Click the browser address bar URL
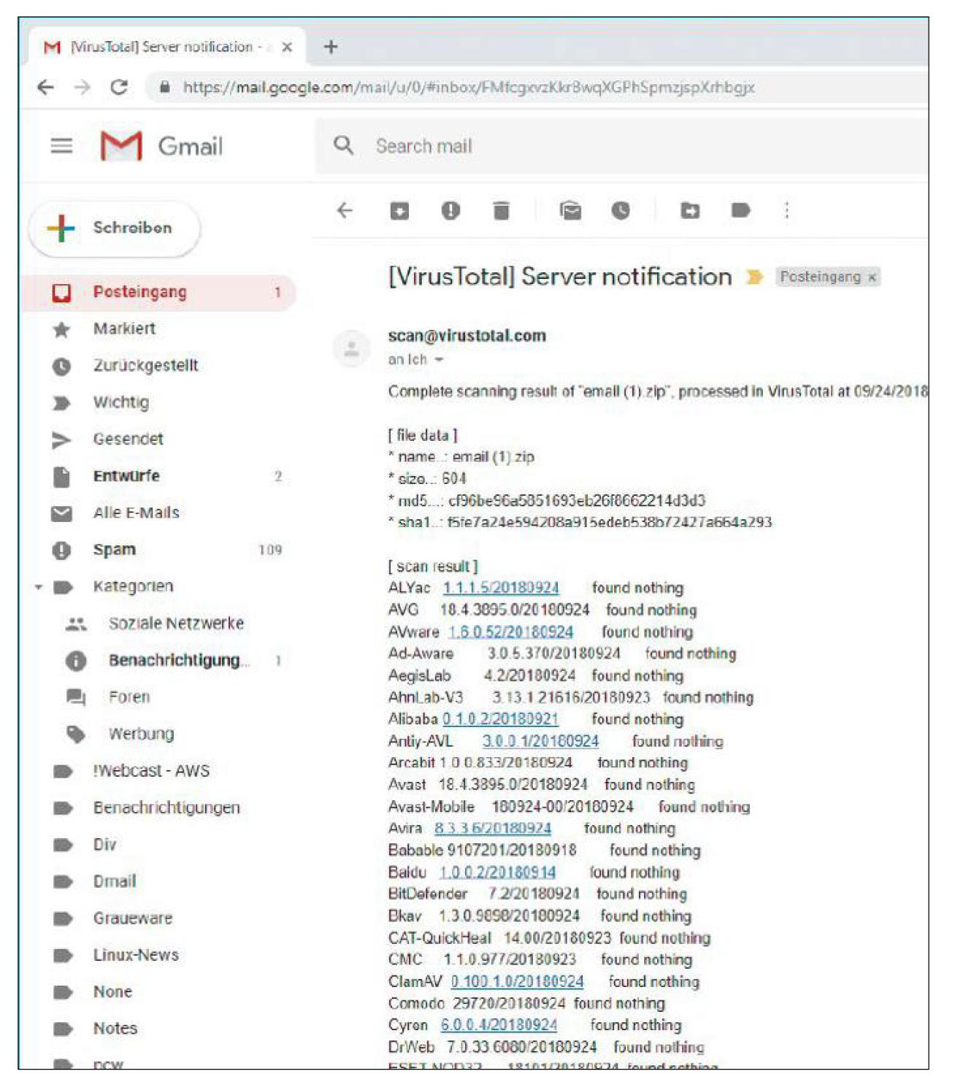 click(469, 88)
